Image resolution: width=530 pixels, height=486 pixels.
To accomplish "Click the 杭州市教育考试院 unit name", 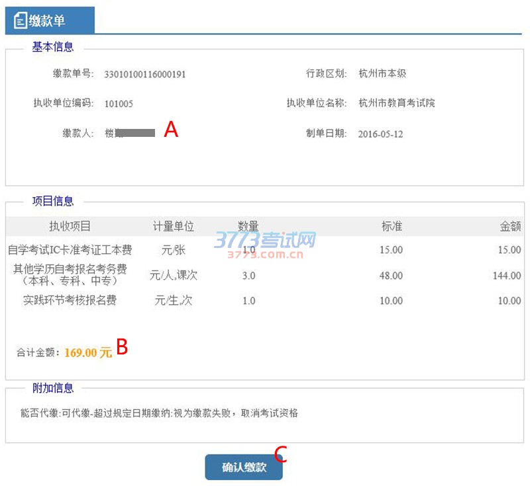I will point(396,103).
